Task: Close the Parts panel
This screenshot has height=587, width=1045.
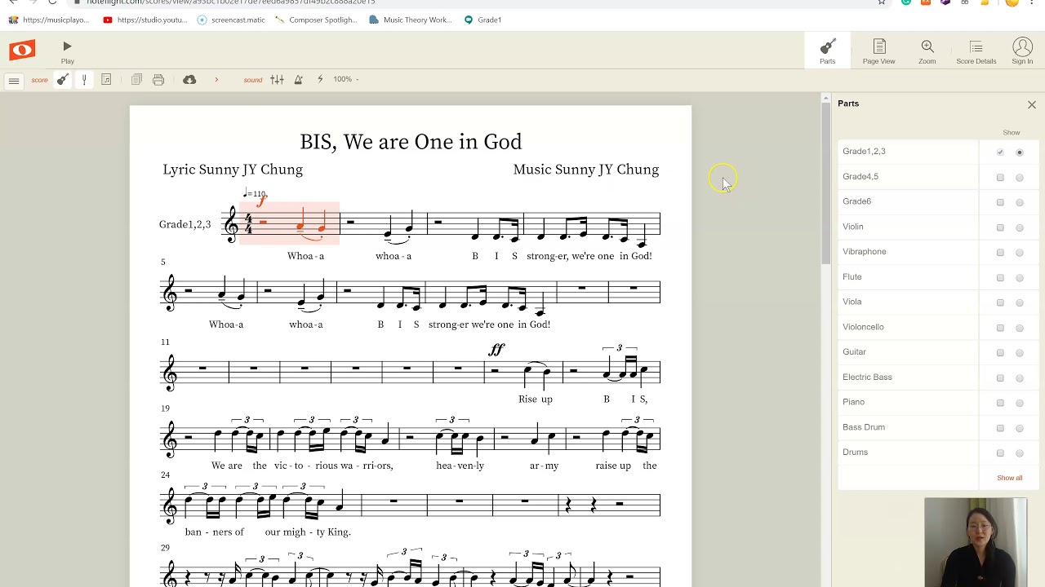Action: tap(1032, 105)
